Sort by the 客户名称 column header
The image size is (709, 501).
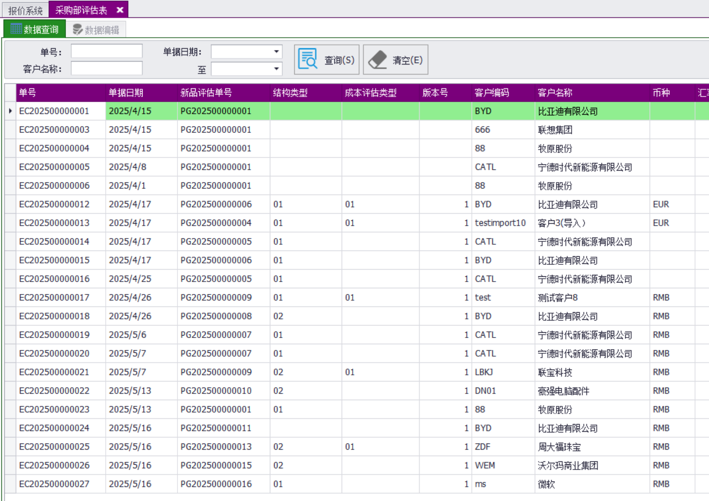point(555,93)
